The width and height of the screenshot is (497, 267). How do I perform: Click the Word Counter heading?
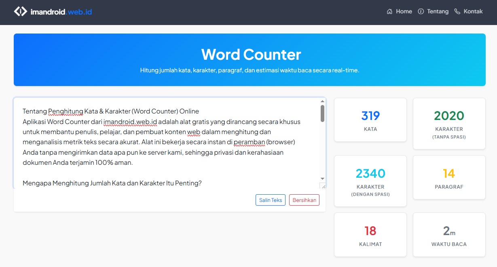[x=251, y=55]
